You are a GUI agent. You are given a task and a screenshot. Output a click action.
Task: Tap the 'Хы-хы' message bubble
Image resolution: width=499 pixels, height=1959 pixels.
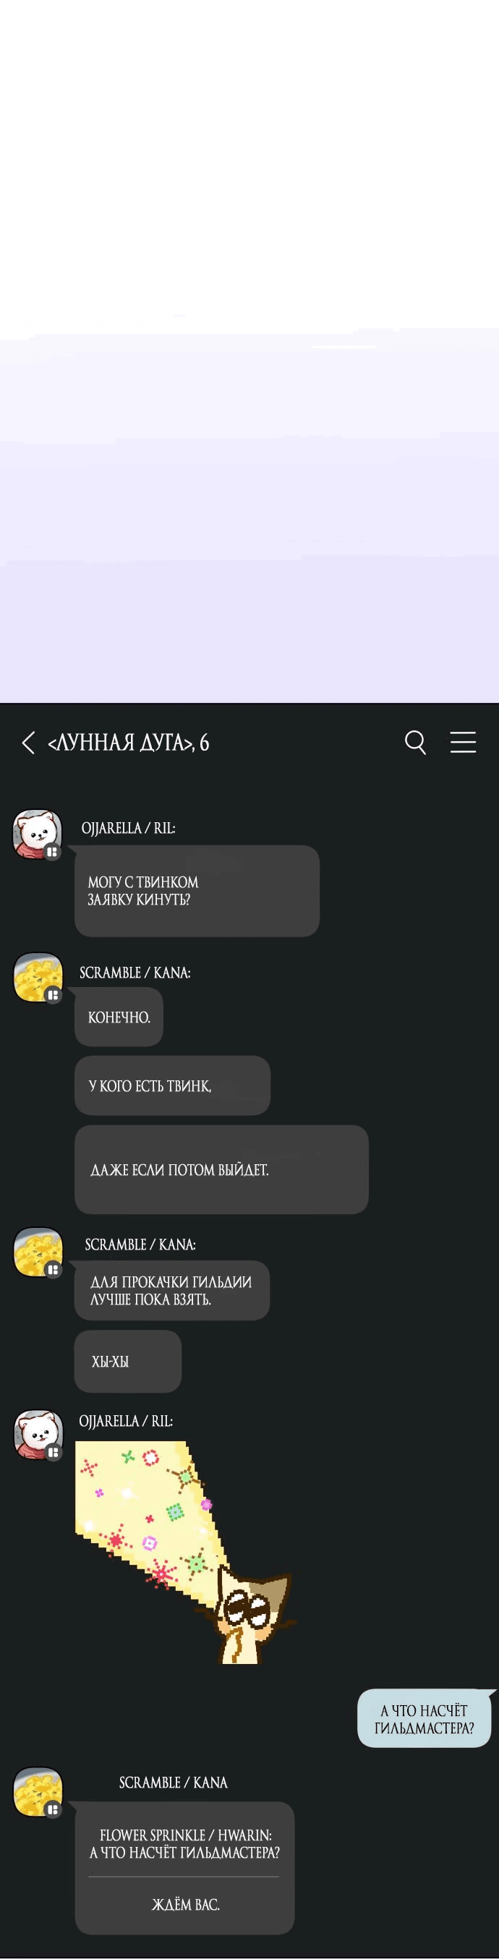pos(128,1361)
